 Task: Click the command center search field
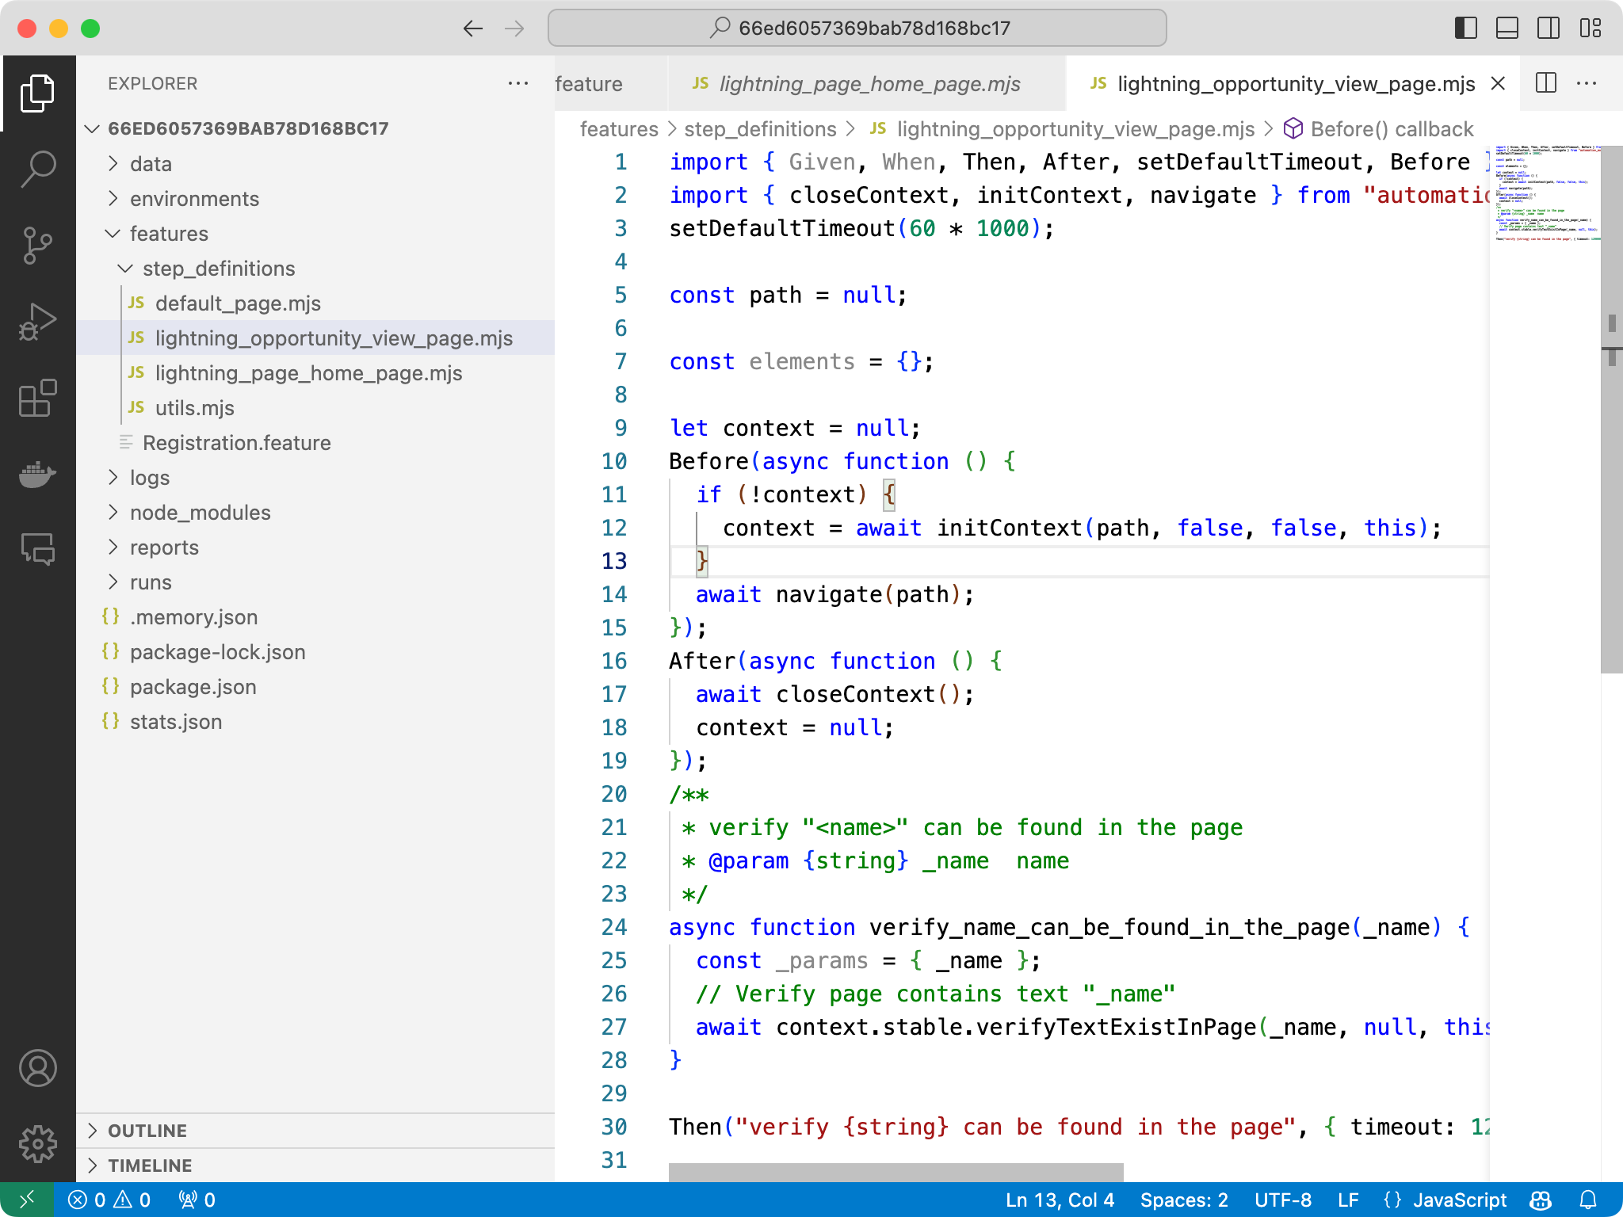tap(857, 29)
